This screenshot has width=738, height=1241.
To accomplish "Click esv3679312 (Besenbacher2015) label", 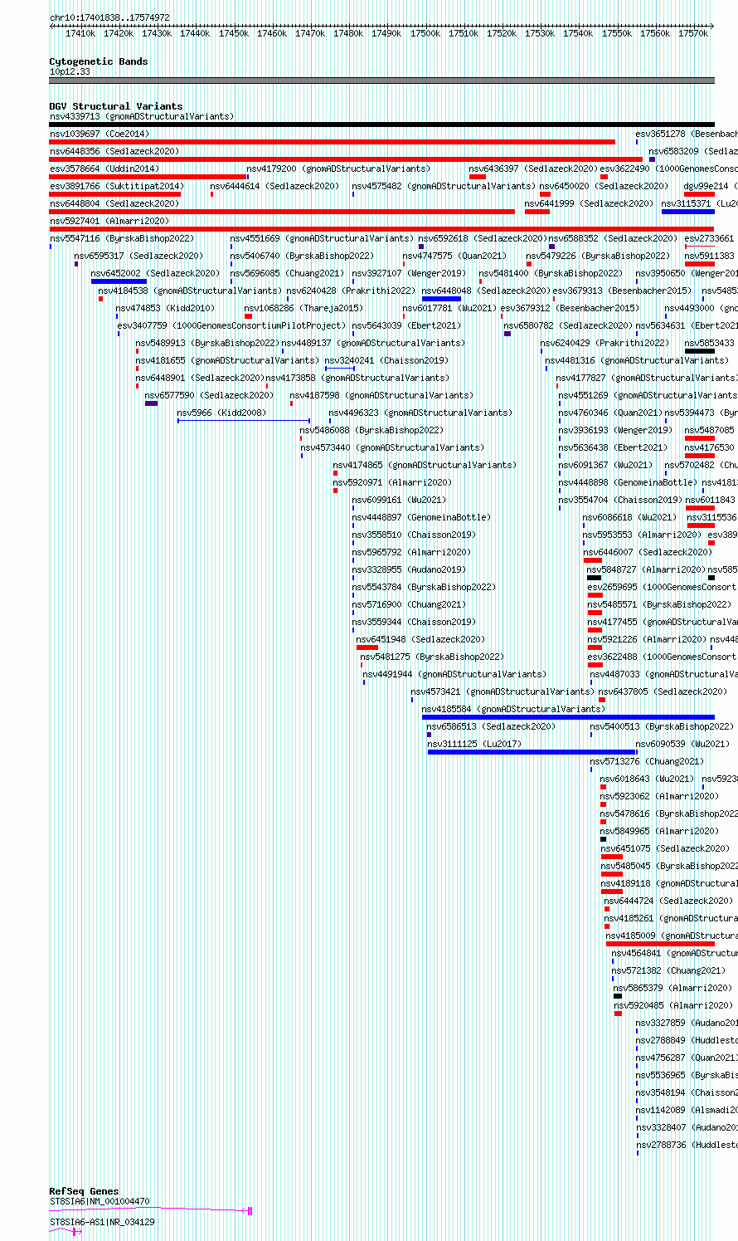I will click(570, 308).
